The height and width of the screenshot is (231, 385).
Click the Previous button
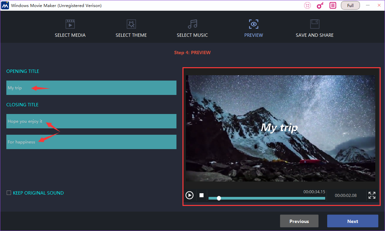tap(299, 221)
